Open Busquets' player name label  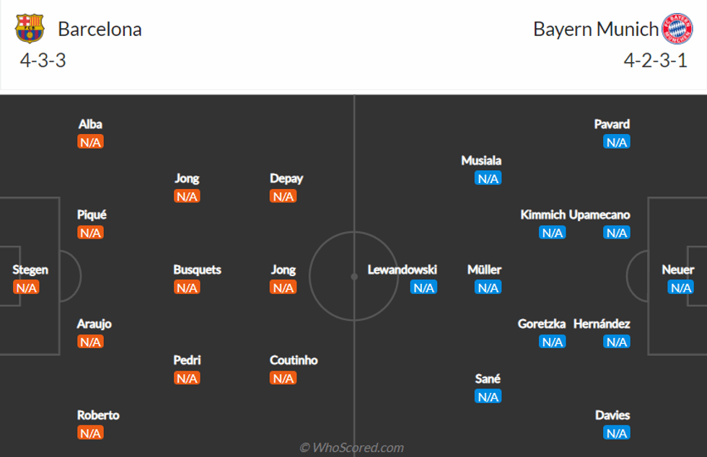tap(197, 270)
